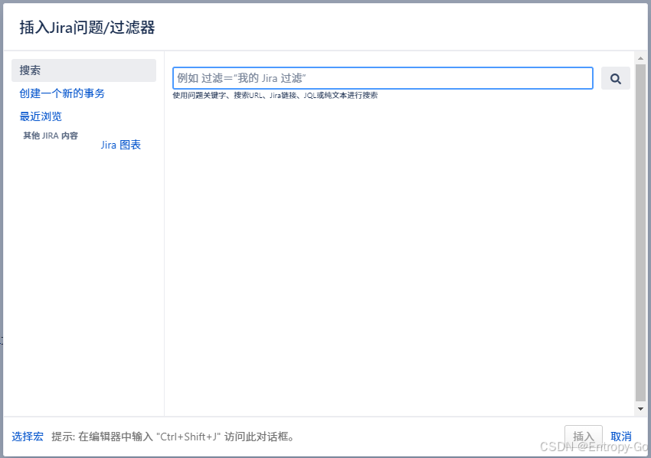
Task: Open Jira 图表 section
Action: (x=121, y=145)
